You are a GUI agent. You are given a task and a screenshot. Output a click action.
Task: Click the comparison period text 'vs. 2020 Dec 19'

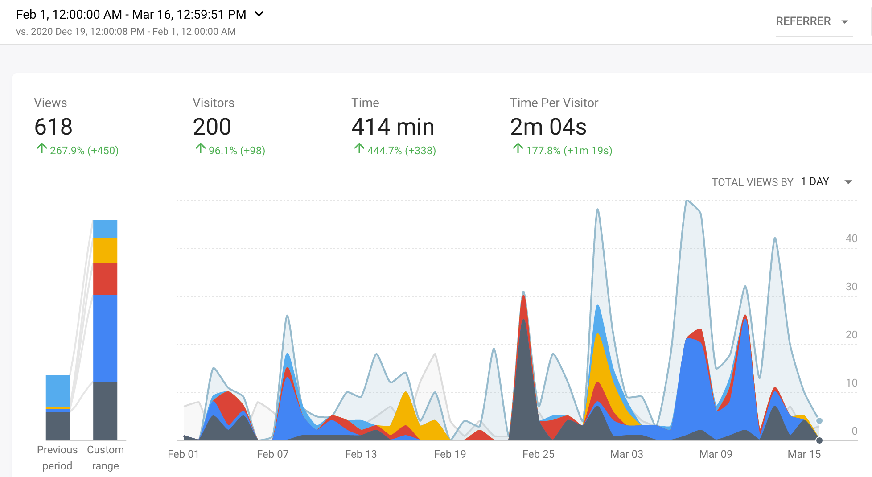[x=126, y=32]
